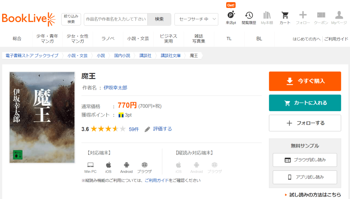The image size is (350, 199).
Task: Click the BookLive logo
Action: (28, 19)
